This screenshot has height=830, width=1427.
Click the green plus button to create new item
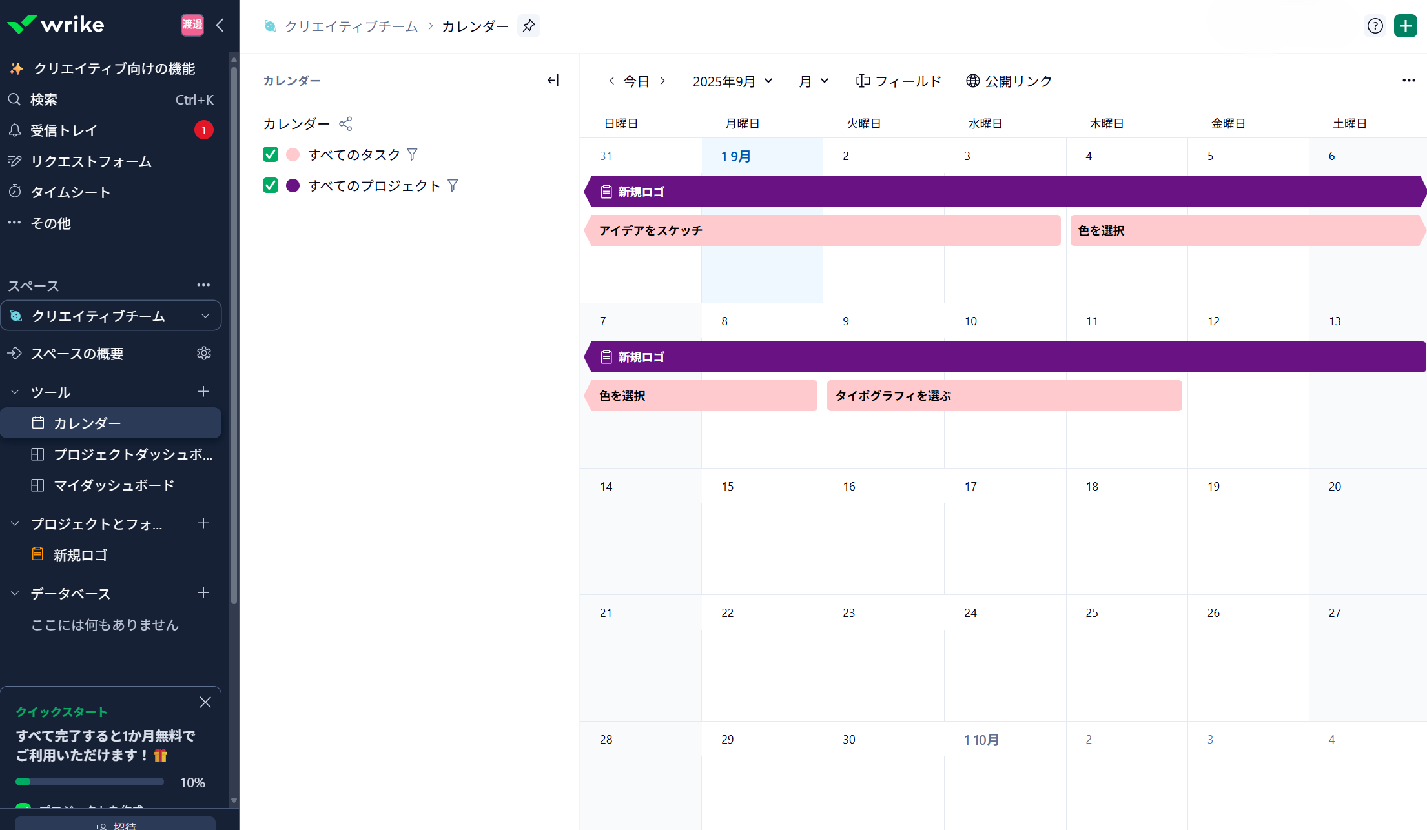click(1406, 25)
